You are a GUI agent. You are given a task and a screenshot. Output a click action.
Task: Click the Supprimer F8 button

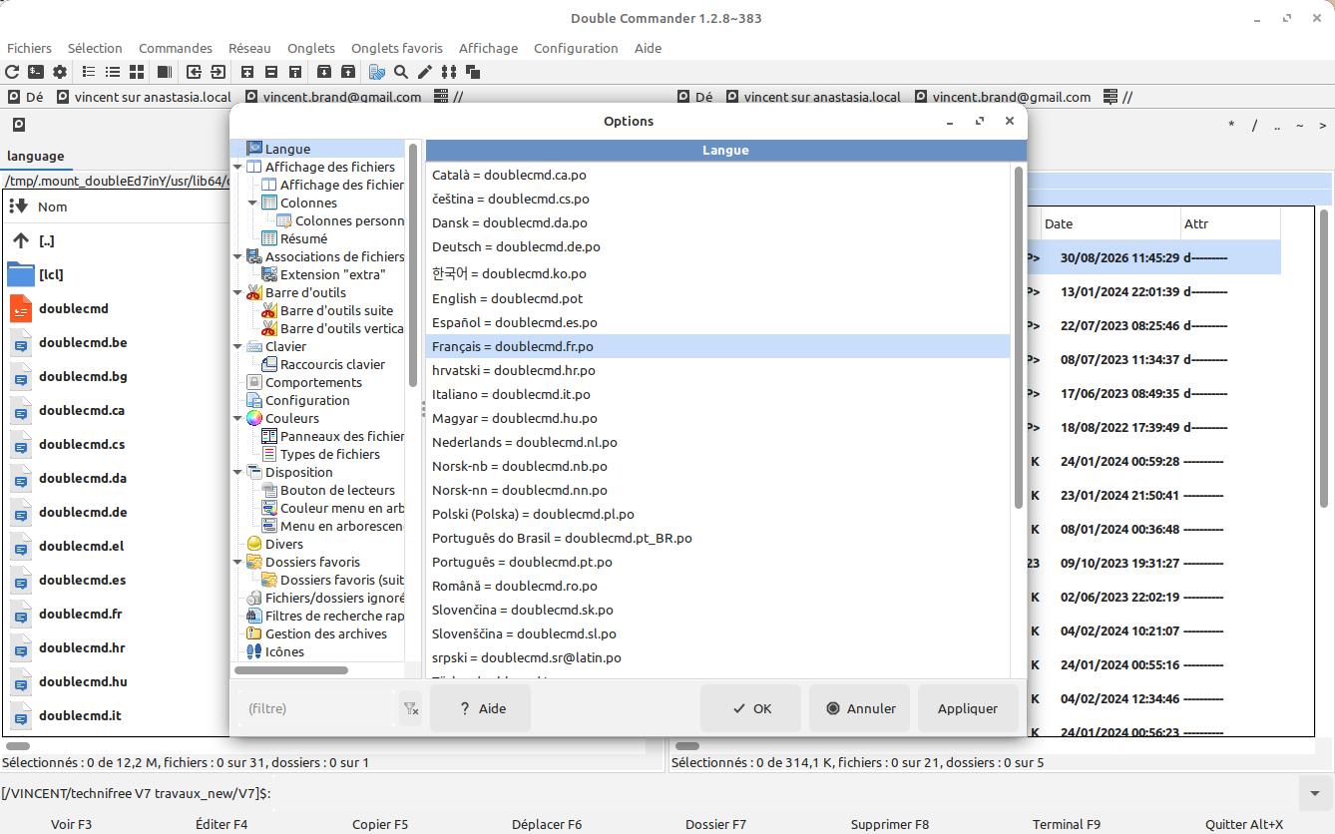[x=890, y=824]
